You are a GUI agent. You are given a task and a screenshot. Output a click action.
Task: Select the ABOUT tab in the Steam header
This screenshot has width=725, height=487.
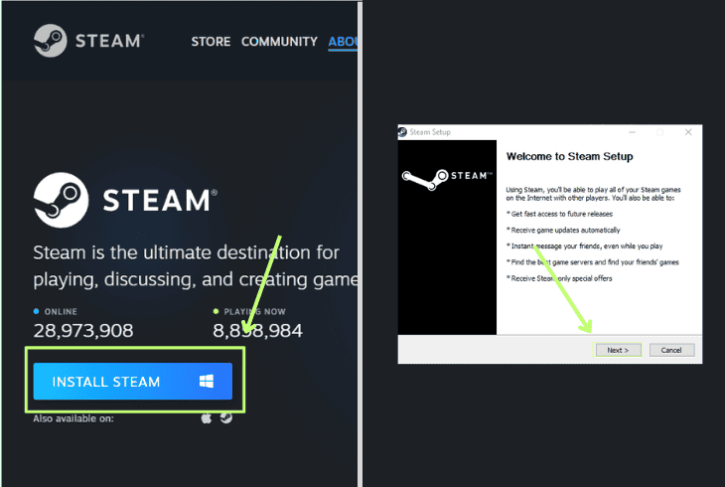pyautogui.click(x=343, y=42)
